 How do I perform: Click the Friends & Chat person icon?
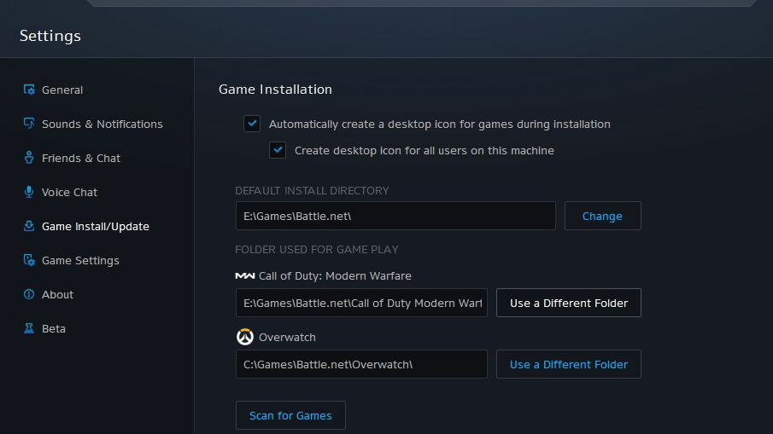pyautogui.click(x=29, y=158)
